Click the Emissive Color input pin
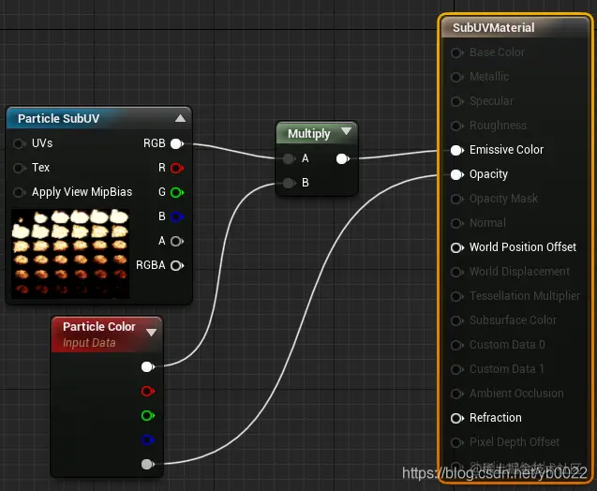Screen dimensions: 597x491 pos(457,150)
